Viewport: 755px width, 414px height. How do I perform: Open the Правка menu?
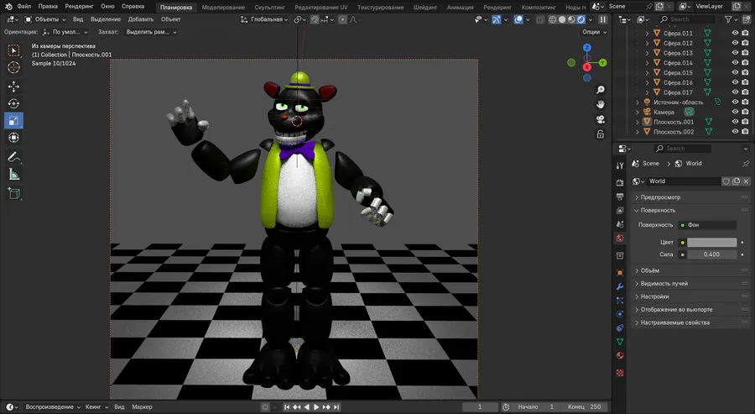[48, 6]
